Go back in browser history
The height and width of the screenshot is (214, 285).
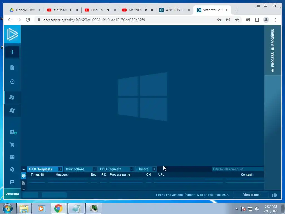[x=10, y=20]
